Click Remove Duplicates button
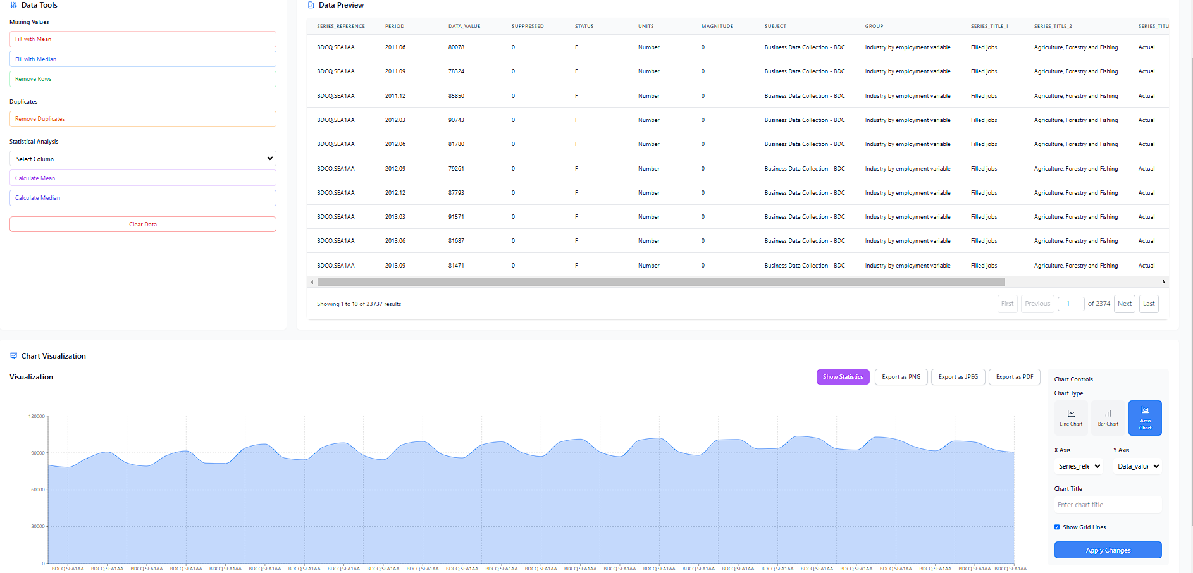Viewport: 1193px width, 573px height. pyautogui.click(x=143, y=119)
